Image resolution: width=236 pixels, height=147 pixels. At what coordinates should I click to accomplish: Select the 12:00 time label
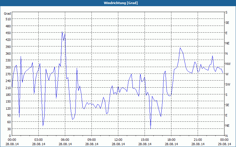pyautogui.click(x=118, y=140)
